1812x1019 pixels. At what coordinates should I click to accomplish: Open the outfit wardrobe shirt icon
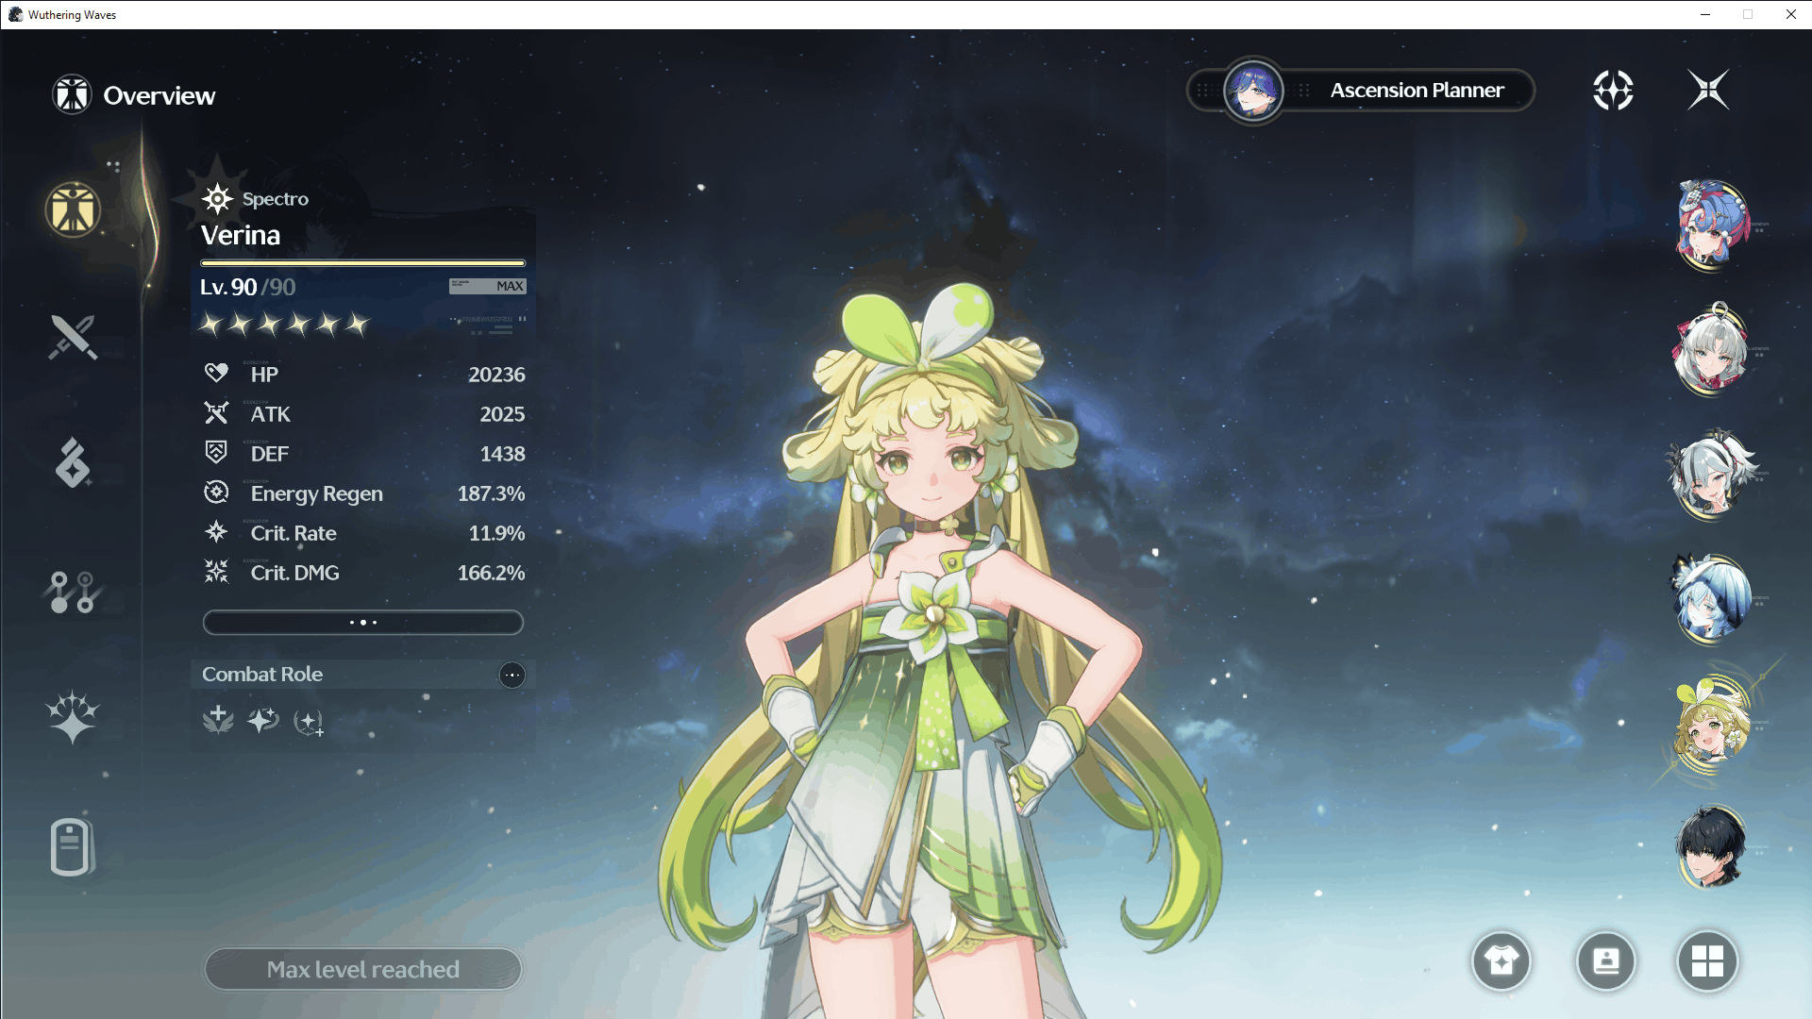[1502, 961]
